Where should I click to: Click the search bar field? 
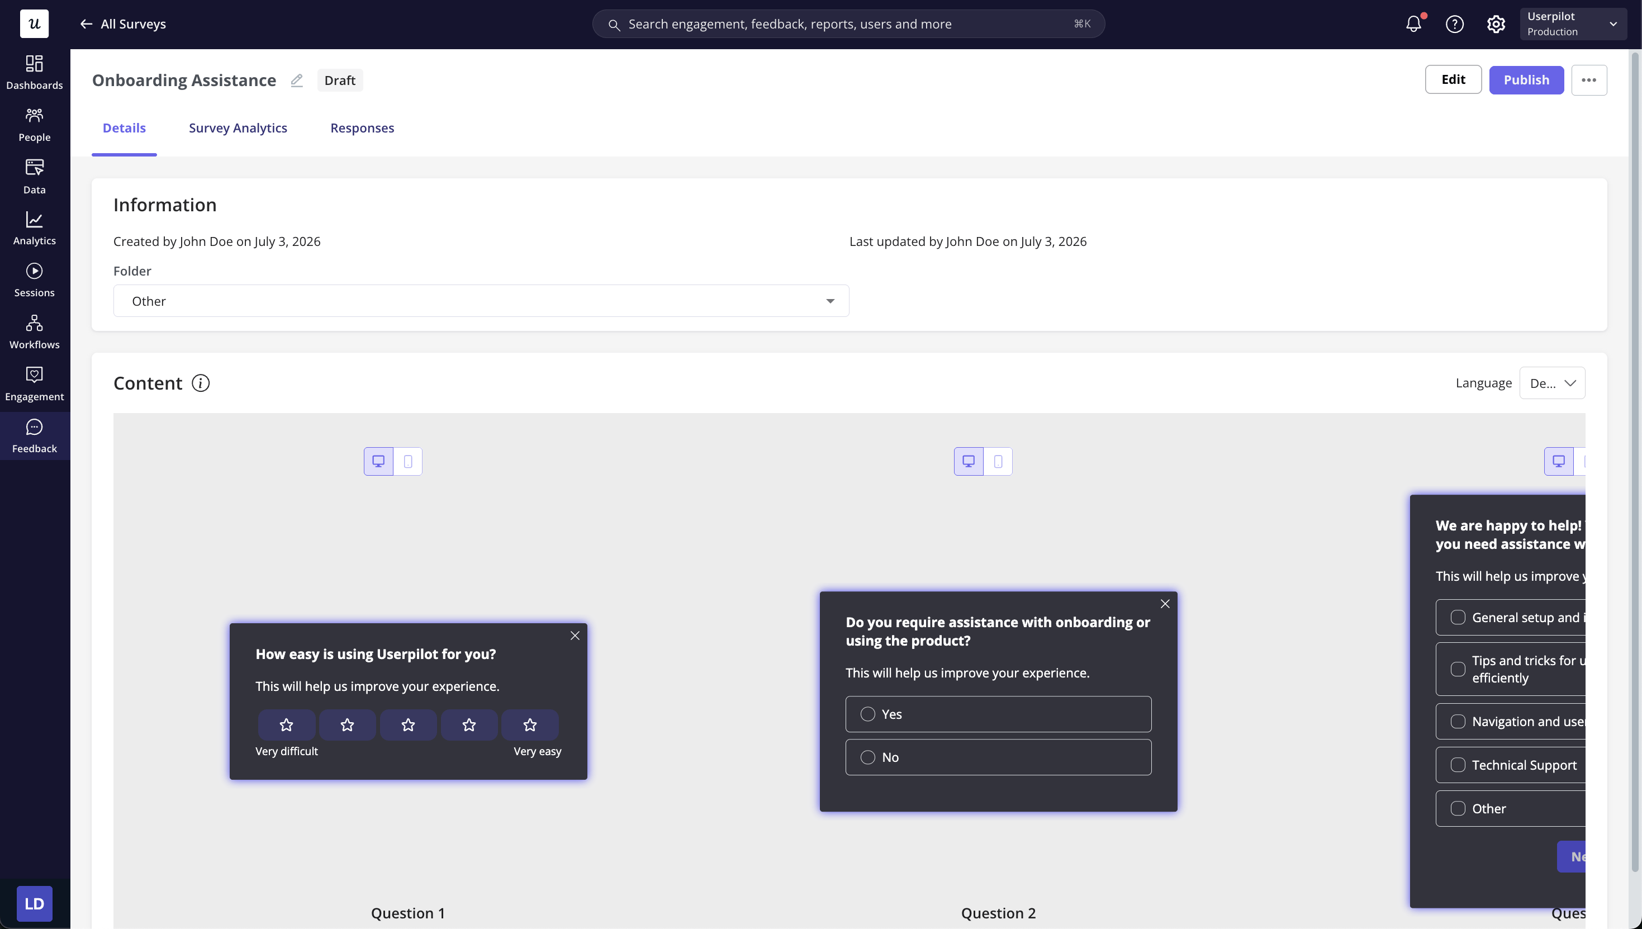pos(848,24)
